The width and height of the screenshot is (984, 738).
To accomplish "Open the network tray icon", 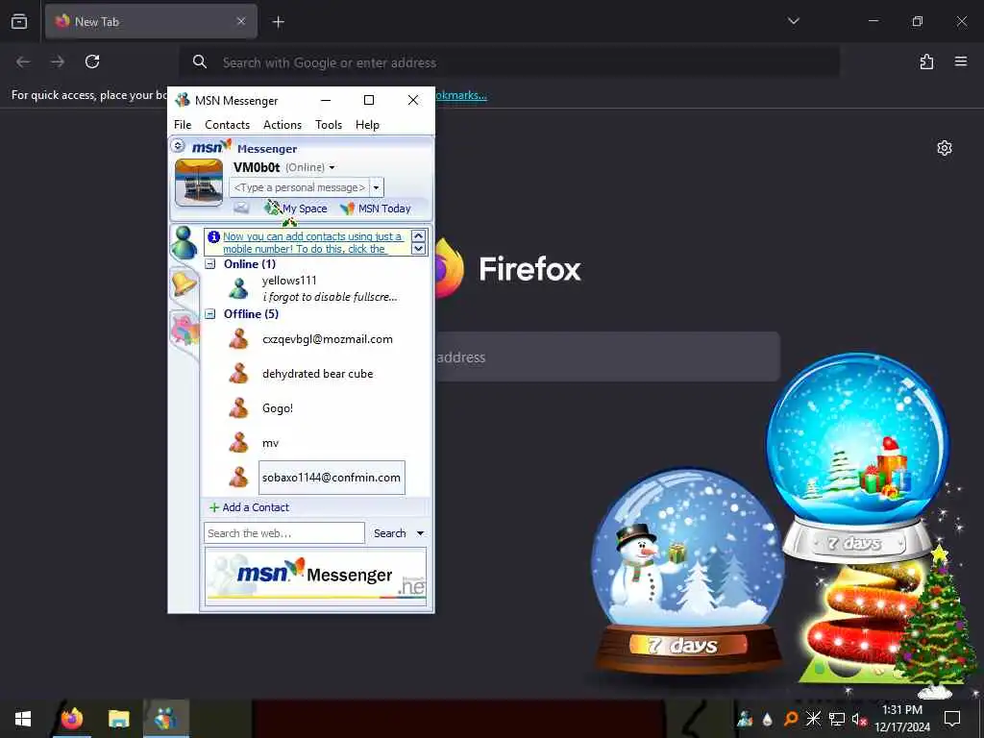I will (837, 719).
